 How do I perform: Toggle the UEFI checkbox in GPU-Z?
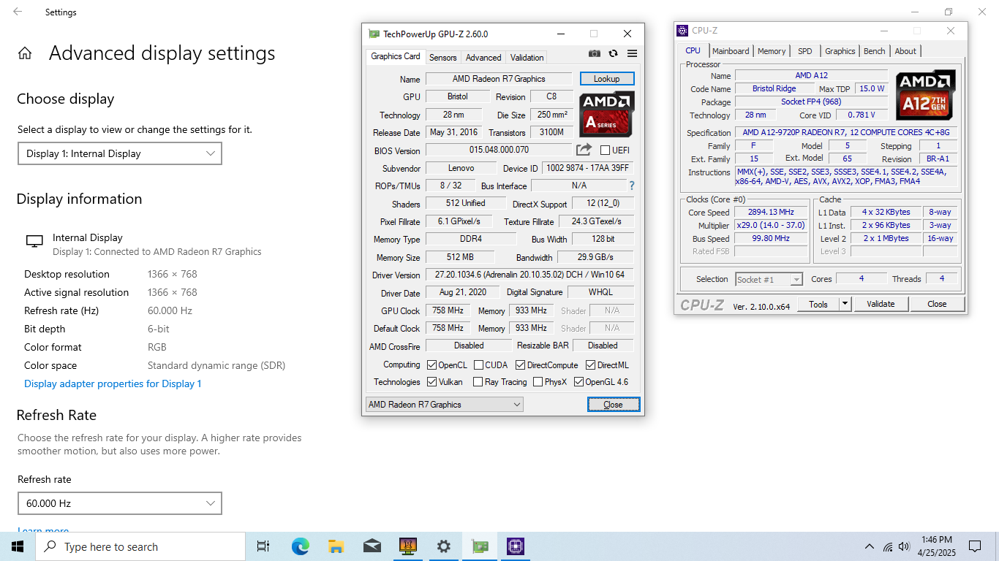(x=605, y=150)
